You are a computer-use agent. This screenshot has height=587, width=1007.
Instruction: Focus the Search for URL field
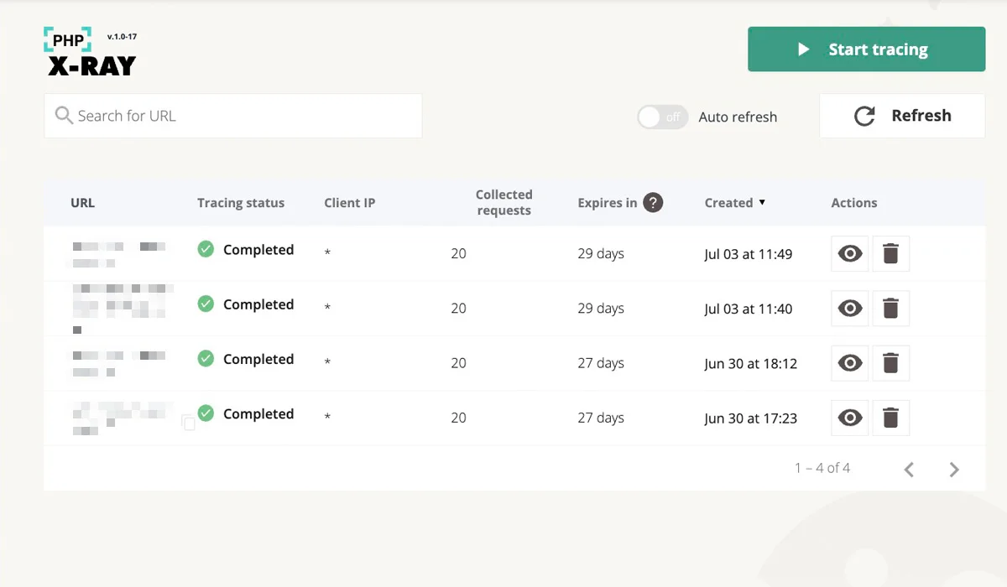(x=233, y=116)
